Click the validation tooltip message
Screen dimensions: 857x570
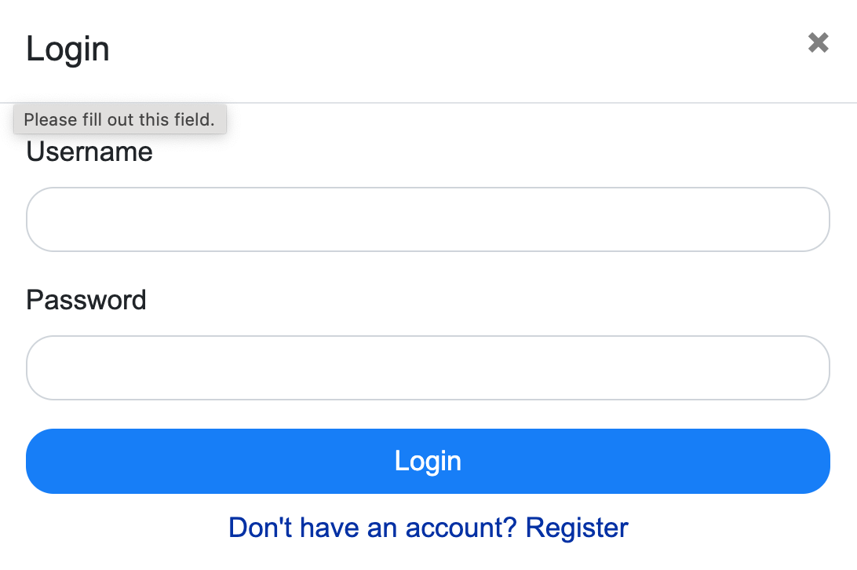[119, 120]
